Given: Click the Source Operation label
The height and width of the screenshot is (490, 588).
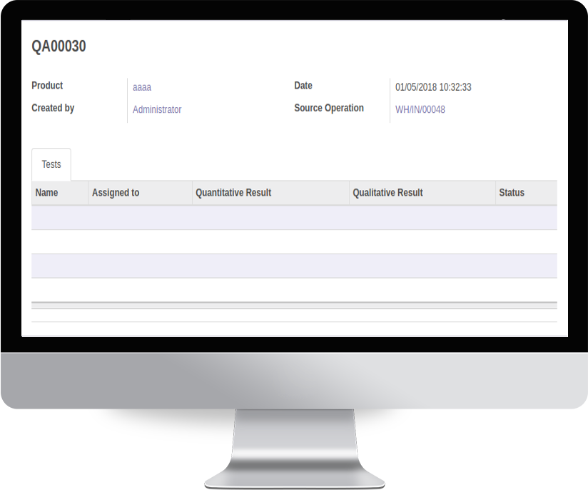Looking at the screenshot, I should tap(329, 108).
